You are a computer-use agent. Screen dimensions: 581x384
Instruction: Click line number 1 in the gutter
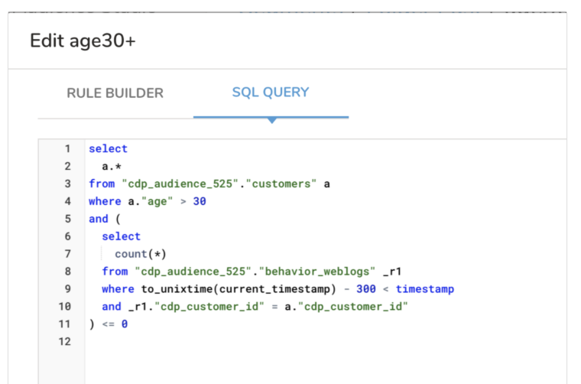(x=67, y=149)
